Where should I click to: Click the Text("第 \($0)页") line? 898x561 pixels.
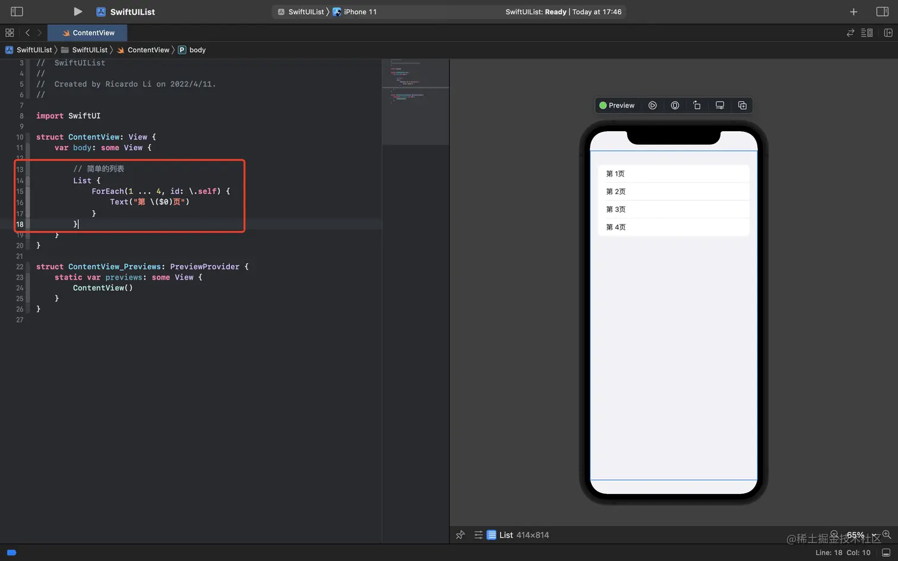[x=150, y=202]
